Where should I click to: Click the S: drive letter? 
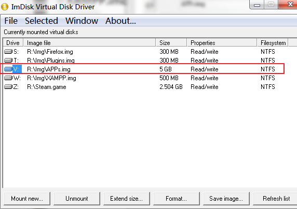(16, 52)
